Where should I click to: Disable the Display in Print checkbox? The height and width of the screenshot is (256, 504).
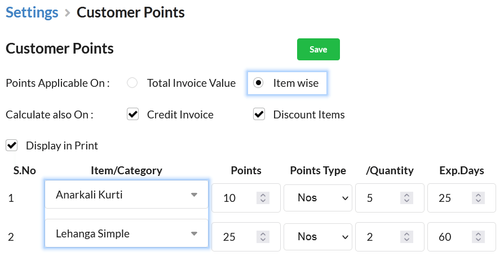click(12, 145)
